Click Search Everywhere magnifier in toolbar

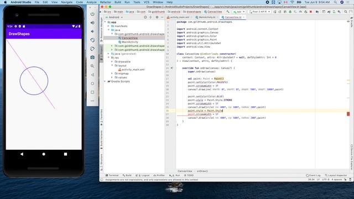(x=346, y=12)
